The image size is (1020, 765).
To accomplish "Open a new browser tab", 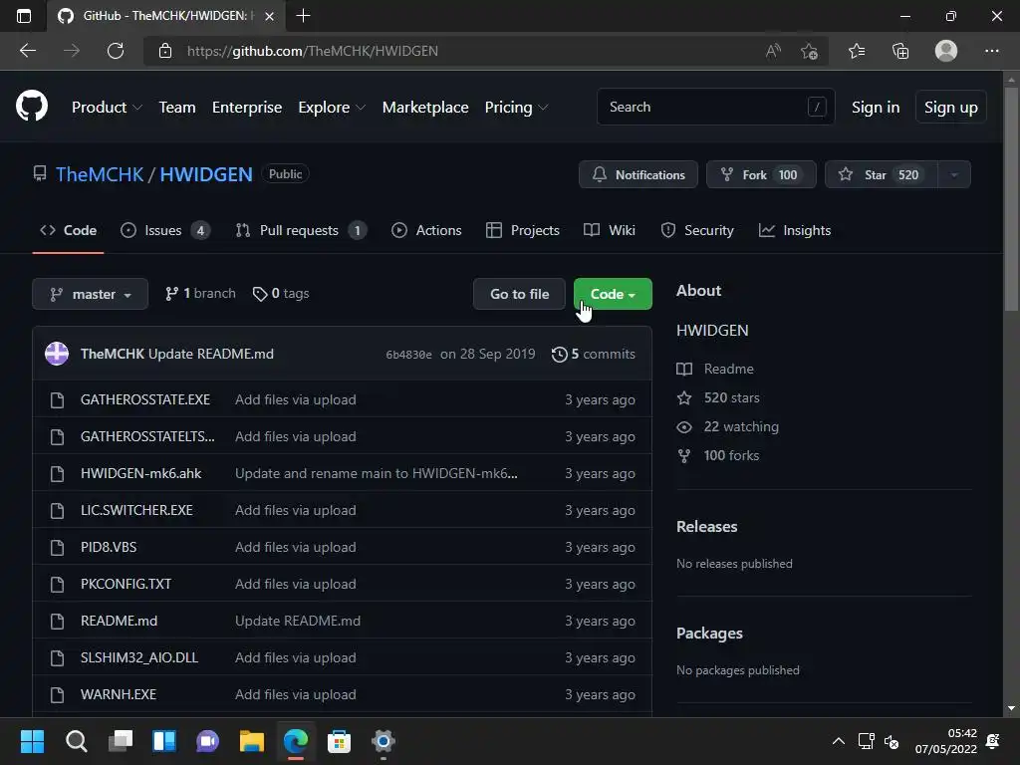I will (303, 16).
